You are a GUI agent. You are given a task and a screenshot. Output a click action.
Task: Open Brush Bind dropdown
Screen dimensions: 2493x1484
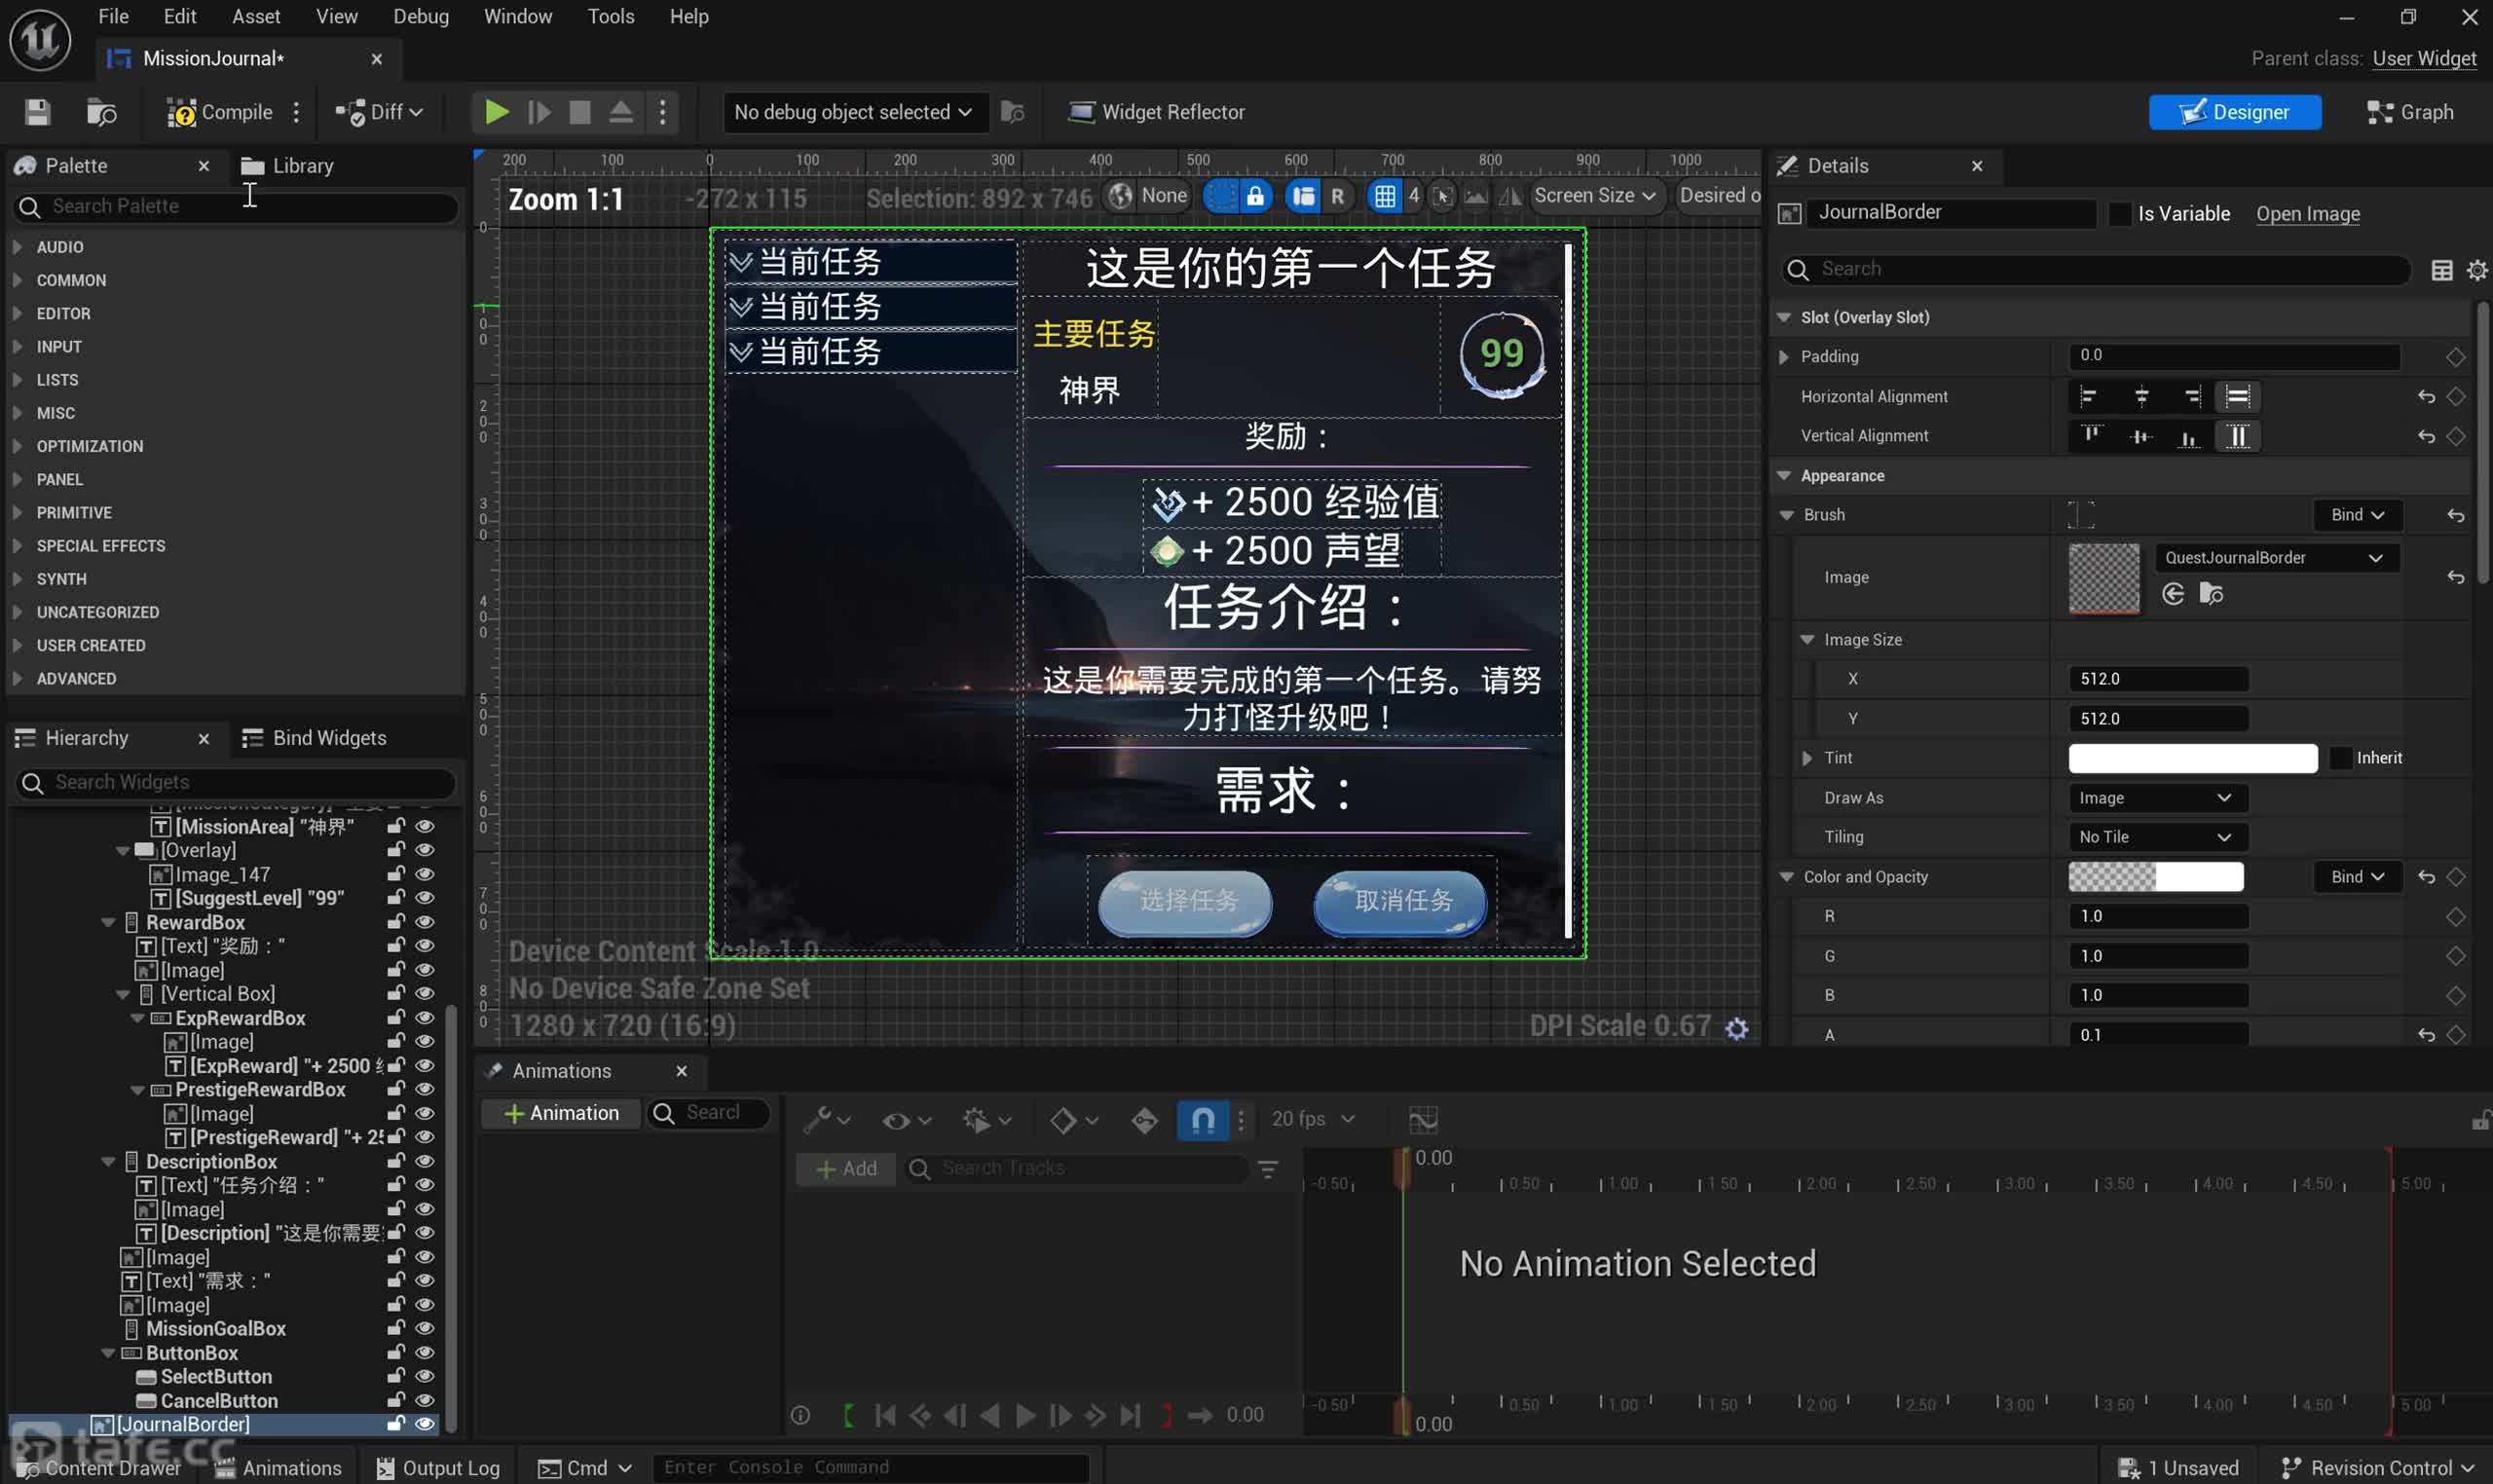pos(2357,516)
